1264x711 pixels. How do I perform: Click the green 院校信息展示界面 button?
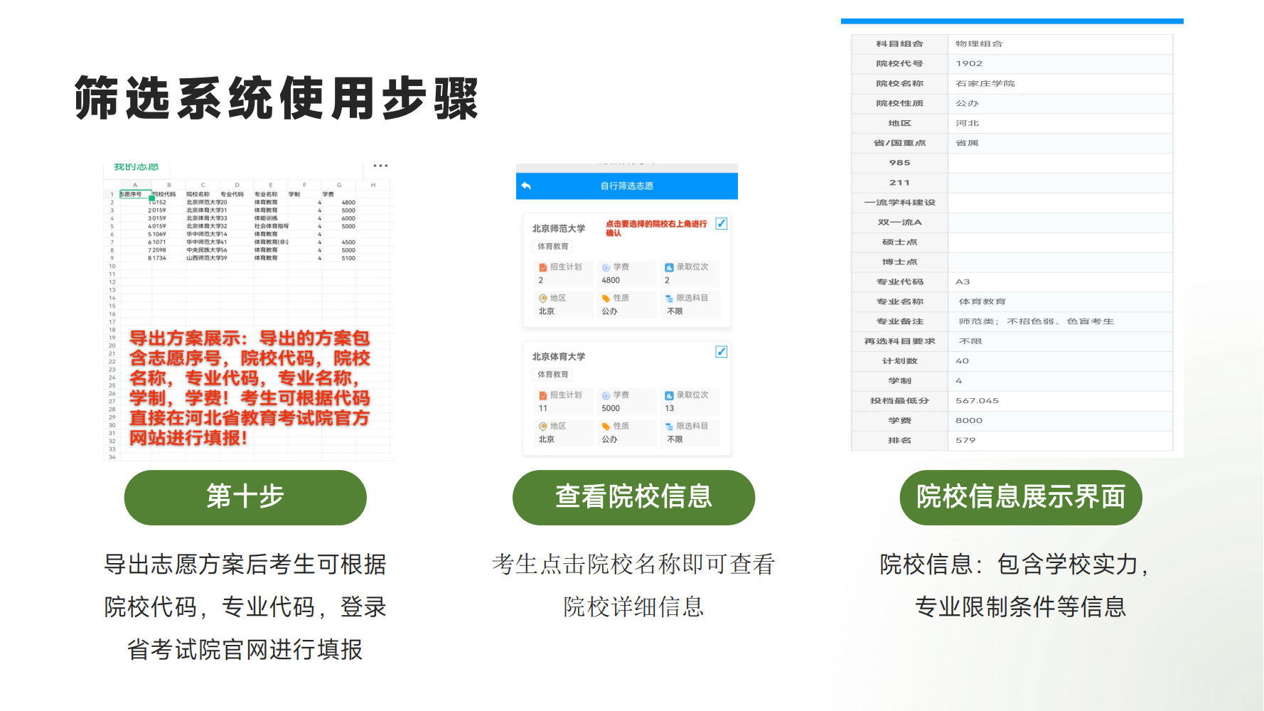(x=1020, y=497)
